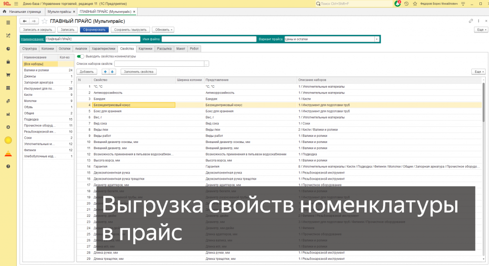Get link to form with chain icon
Viewport: 489px width, 266px height.
[471, 21]
